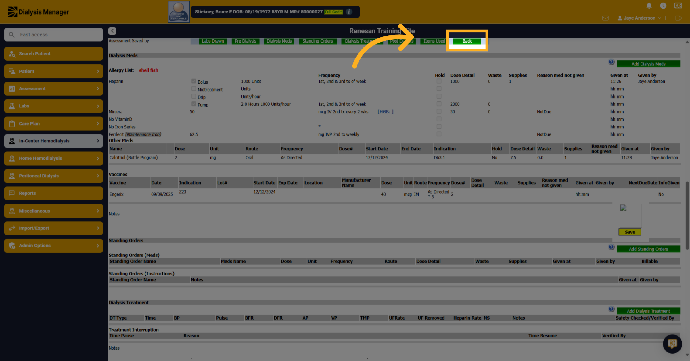
Task: Open help icon beside Add Standing Orders
Action: point(612,247)
